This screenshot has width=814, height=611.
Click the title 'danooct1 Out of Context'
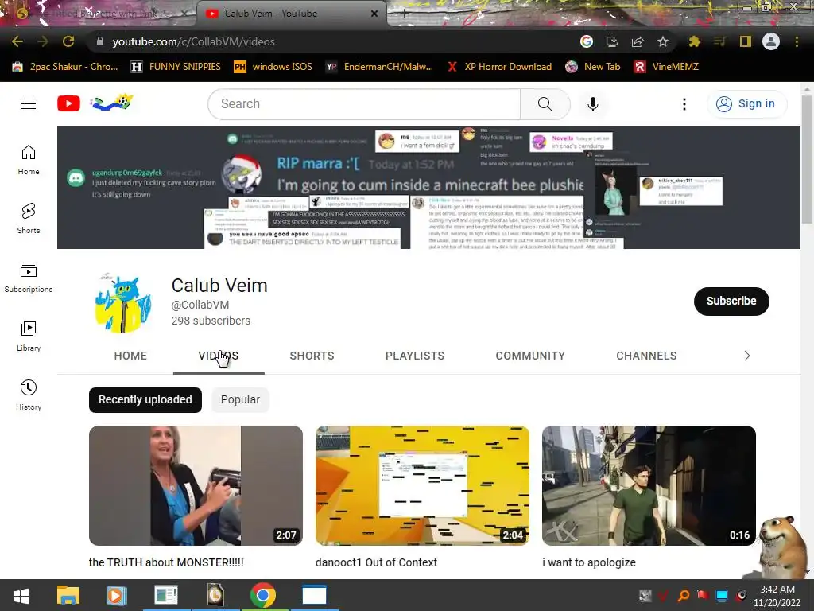(x=376, y=562)
